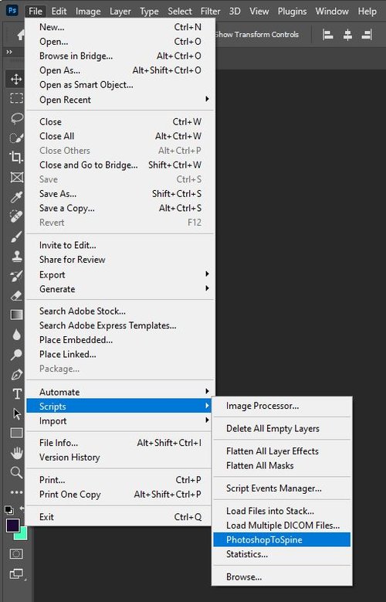
Task: Select the Eraser tool
Action: coord(16,295)
